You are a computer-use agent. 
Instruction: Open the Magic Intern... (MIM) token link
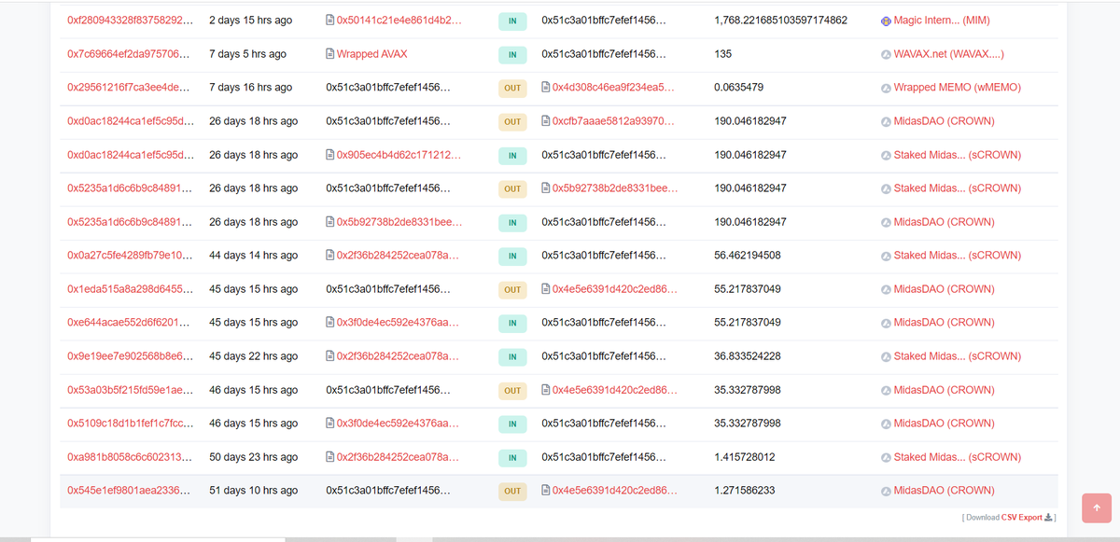943,21
